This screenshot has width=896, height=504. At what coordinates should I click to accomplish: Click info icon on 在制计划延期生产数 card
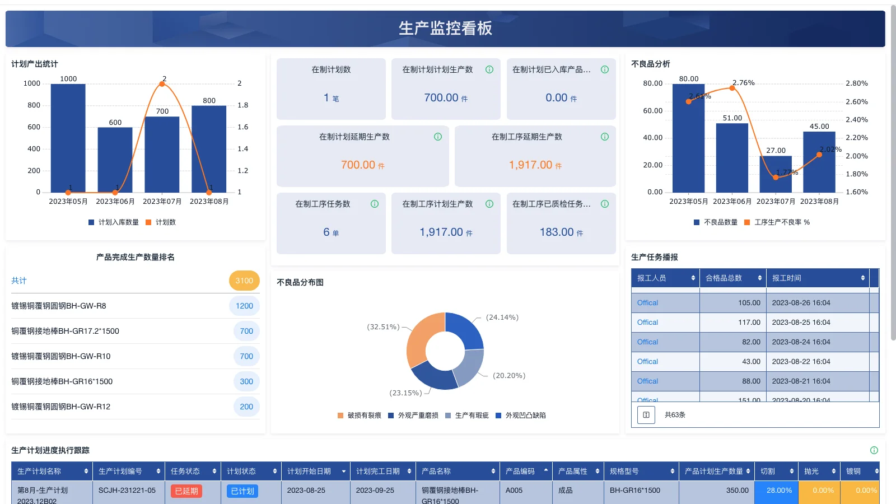tap(437, 136)
